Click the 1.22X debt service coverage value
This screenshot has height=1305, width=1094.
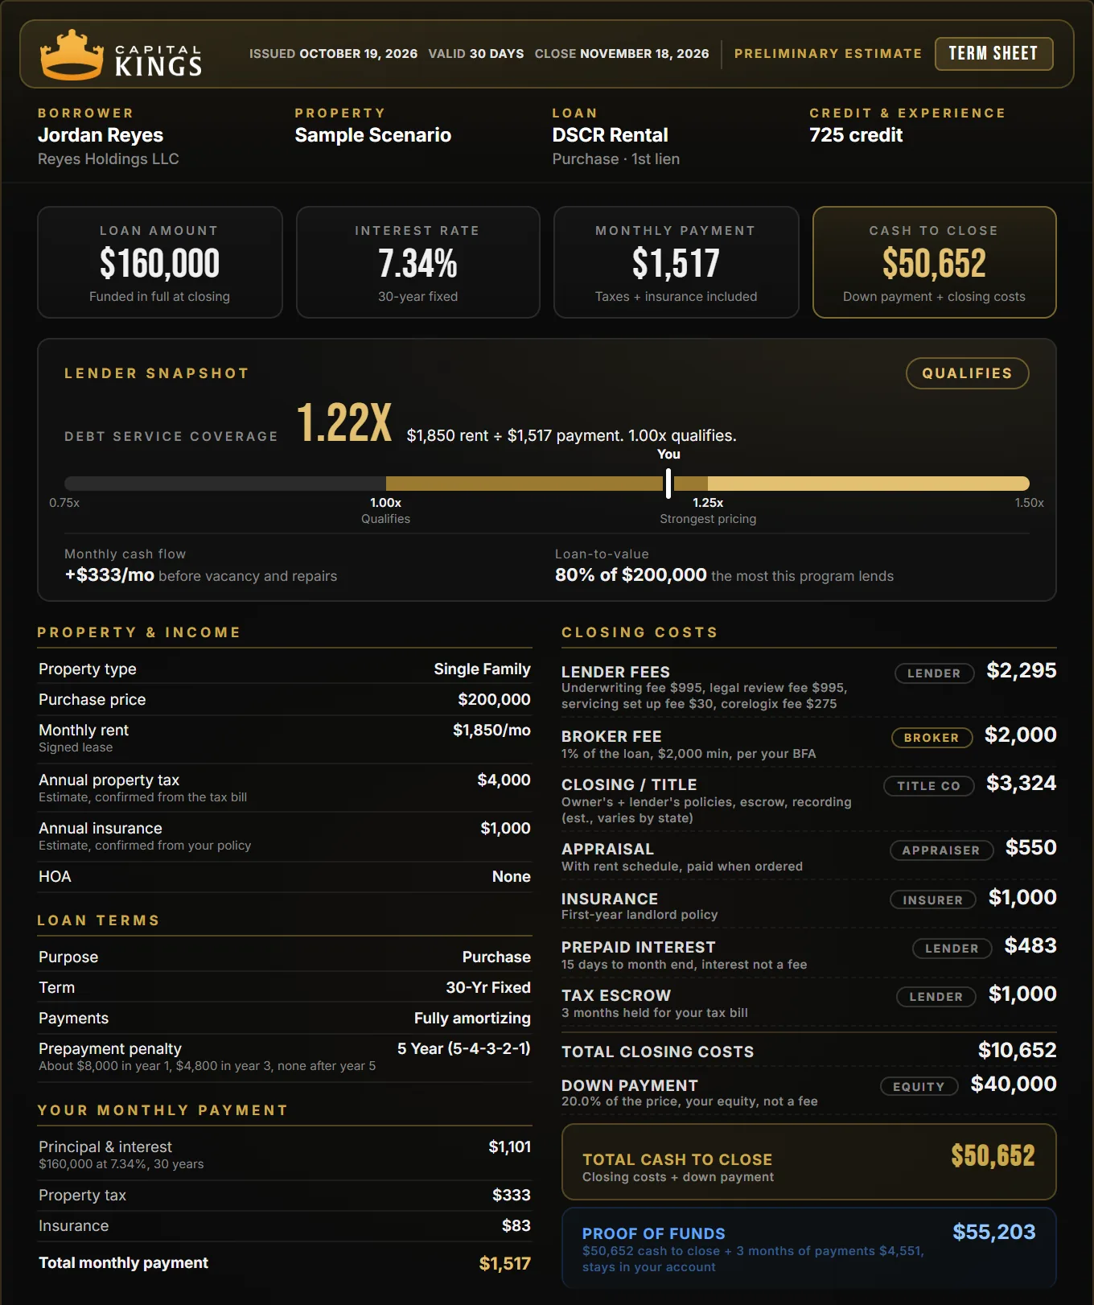344,422
